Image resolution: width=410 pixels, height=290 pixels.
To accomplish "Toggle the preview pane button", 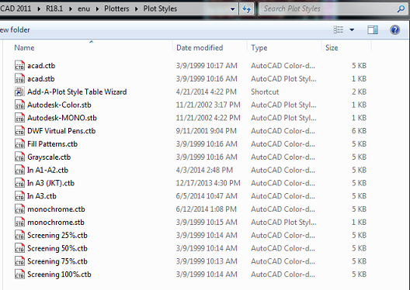I will (373, 29).
